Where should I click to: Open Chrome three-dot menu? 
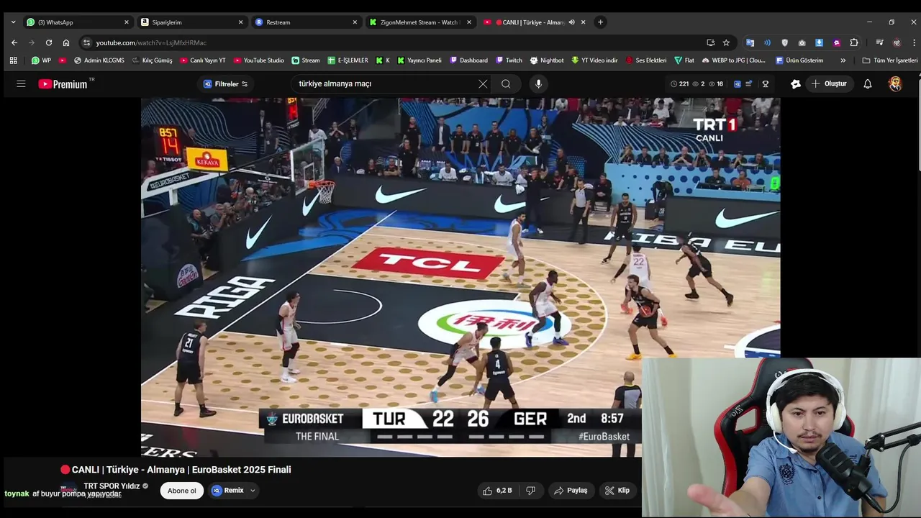(x=914, y=42)
